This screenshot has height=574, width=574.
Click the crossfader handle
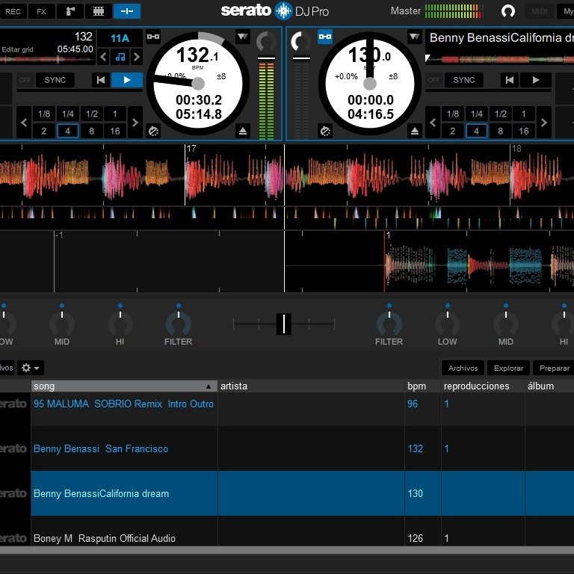tap(284, 324)
